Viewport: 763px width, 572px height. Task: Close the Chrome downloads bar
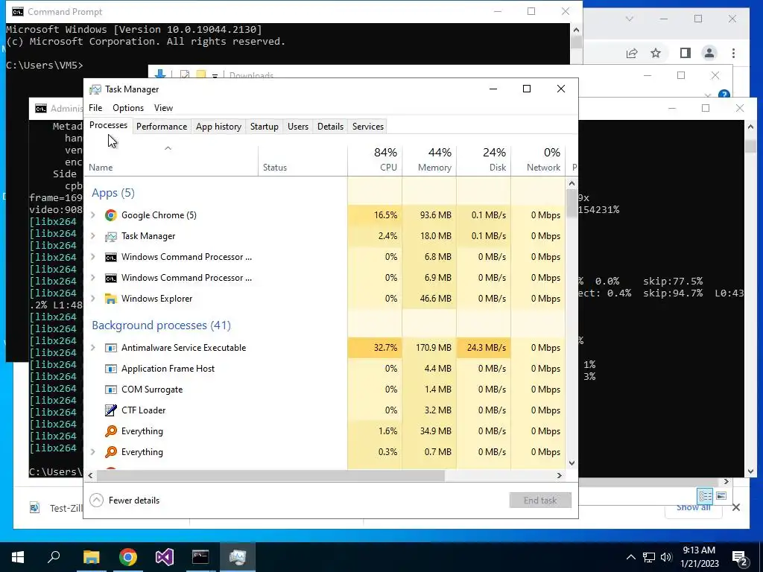tap(736, 508)
